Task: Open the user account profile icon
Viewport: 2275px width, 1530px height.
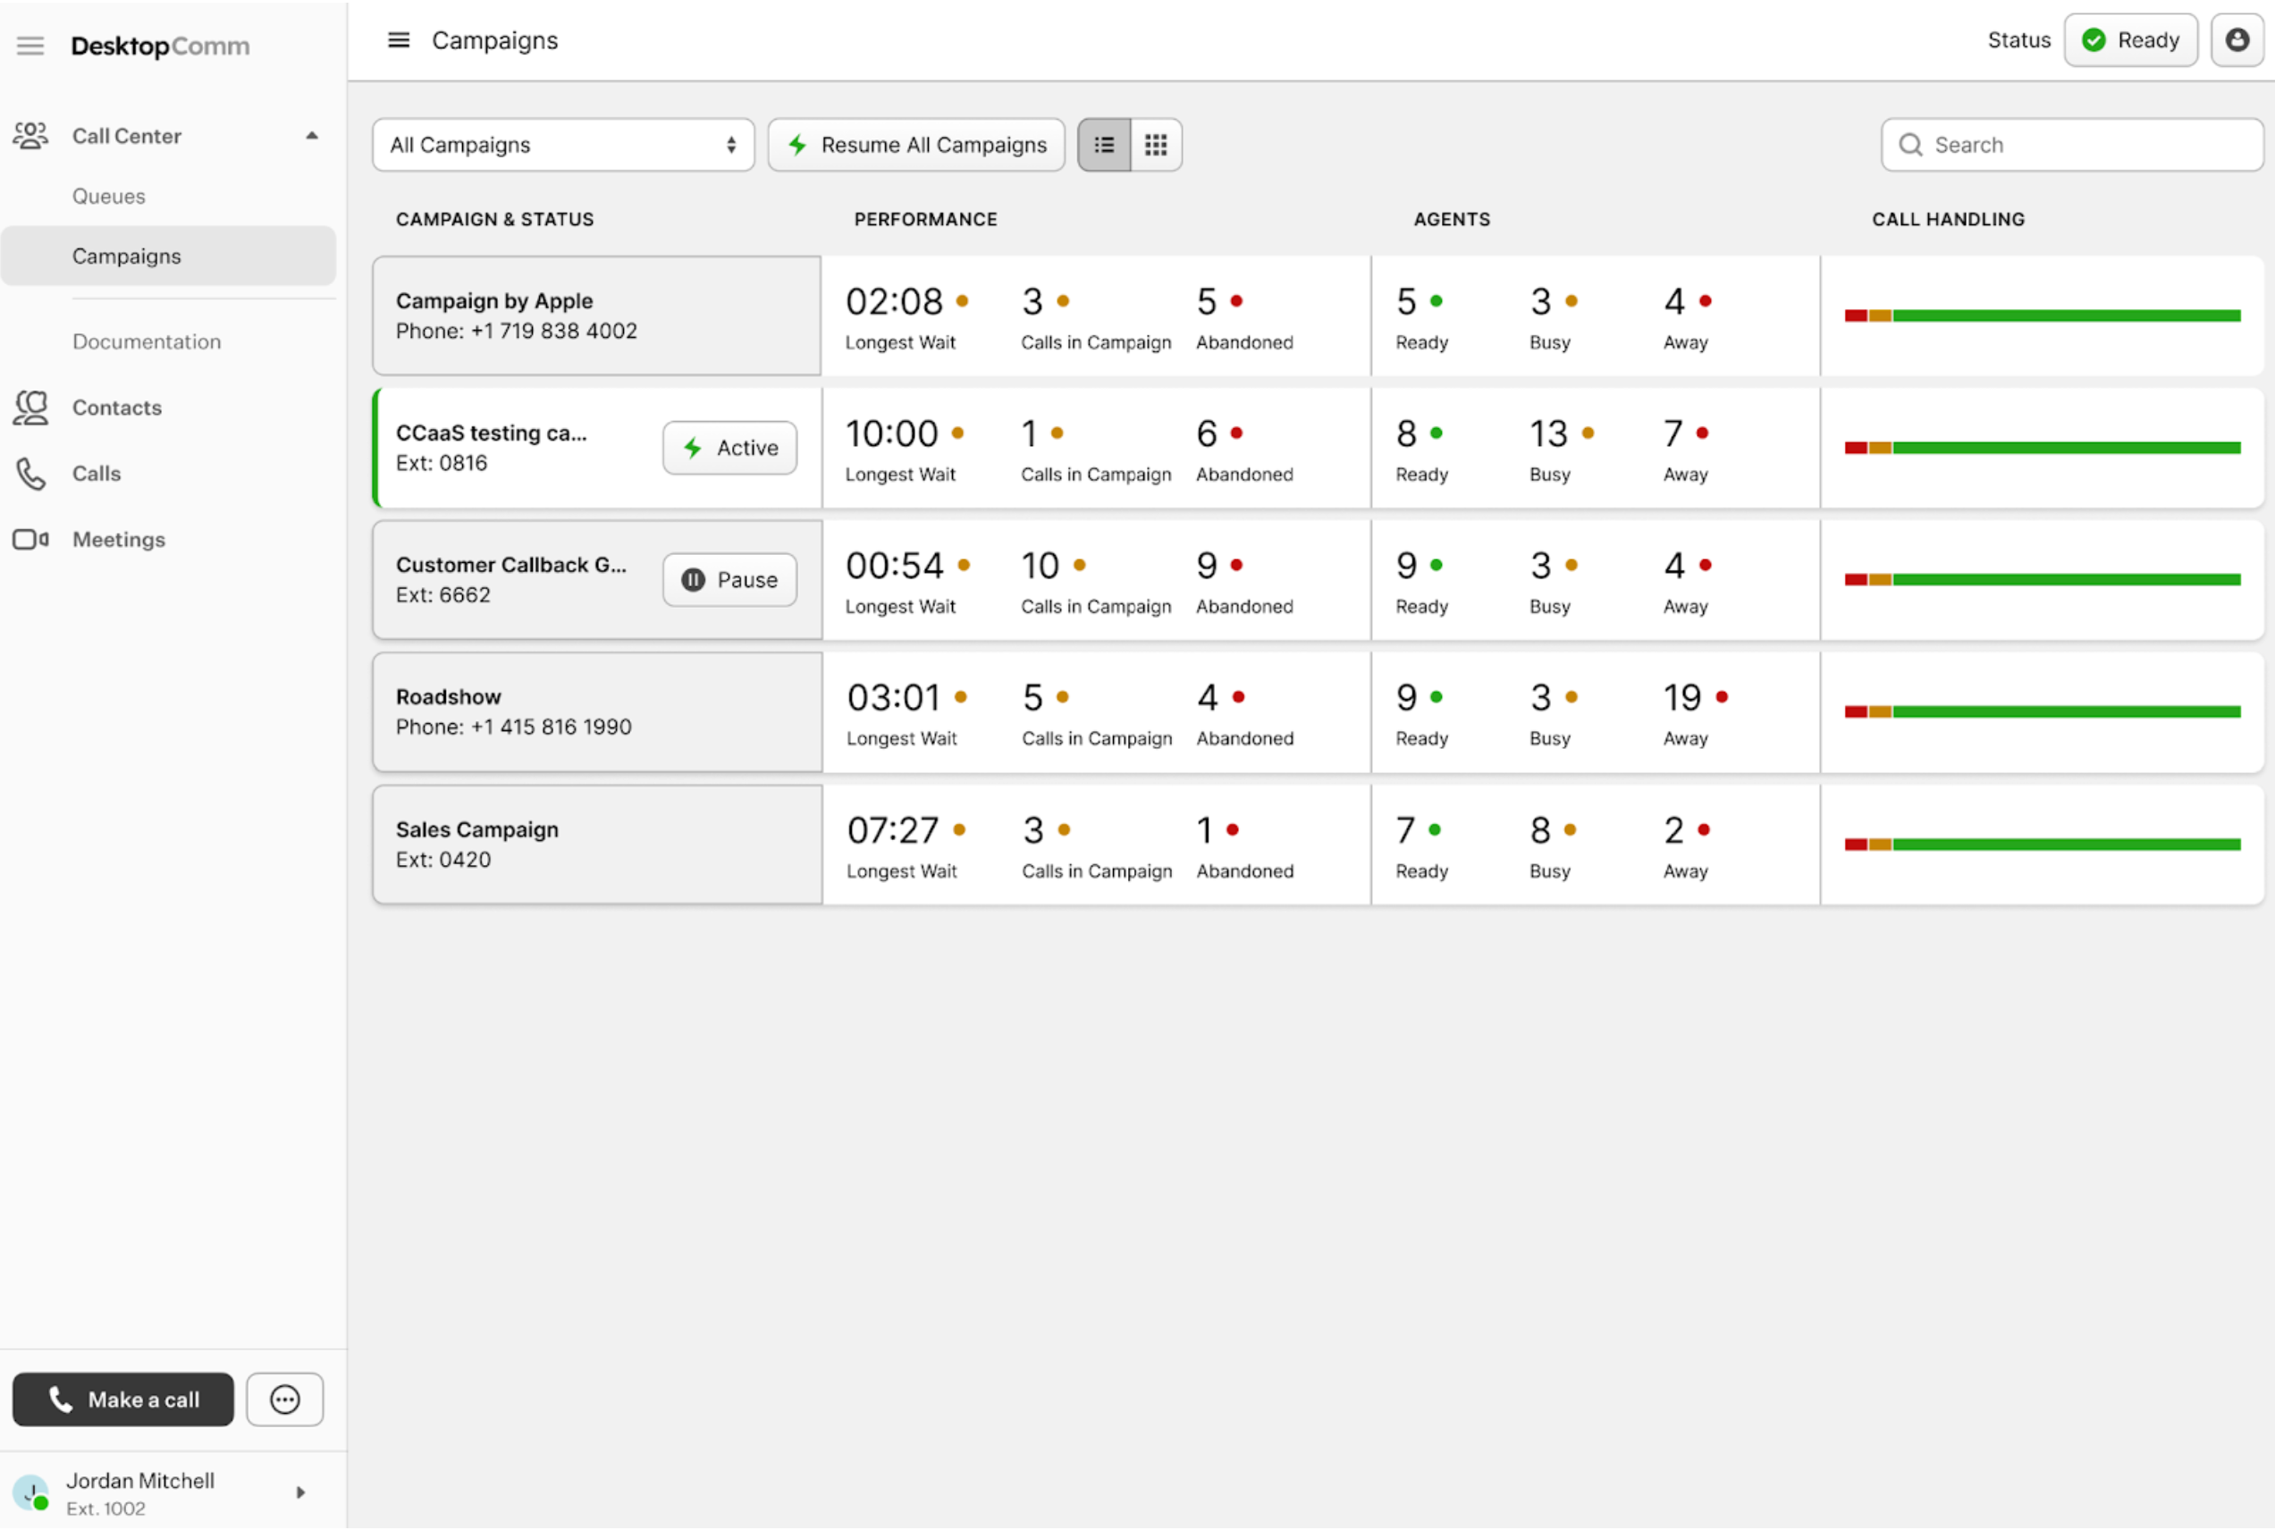Action: click(2236, 40)
